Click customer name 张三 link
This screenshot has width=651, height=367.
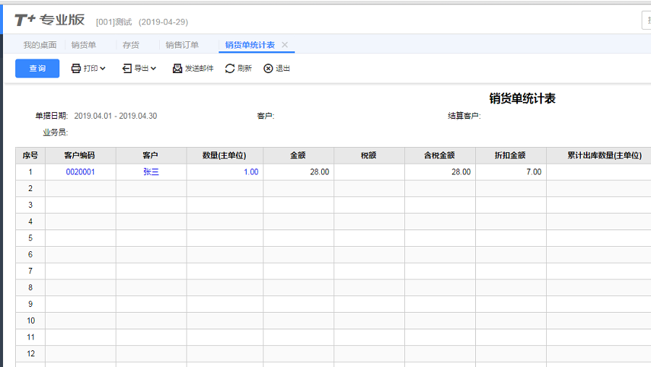tap(151, 172)
